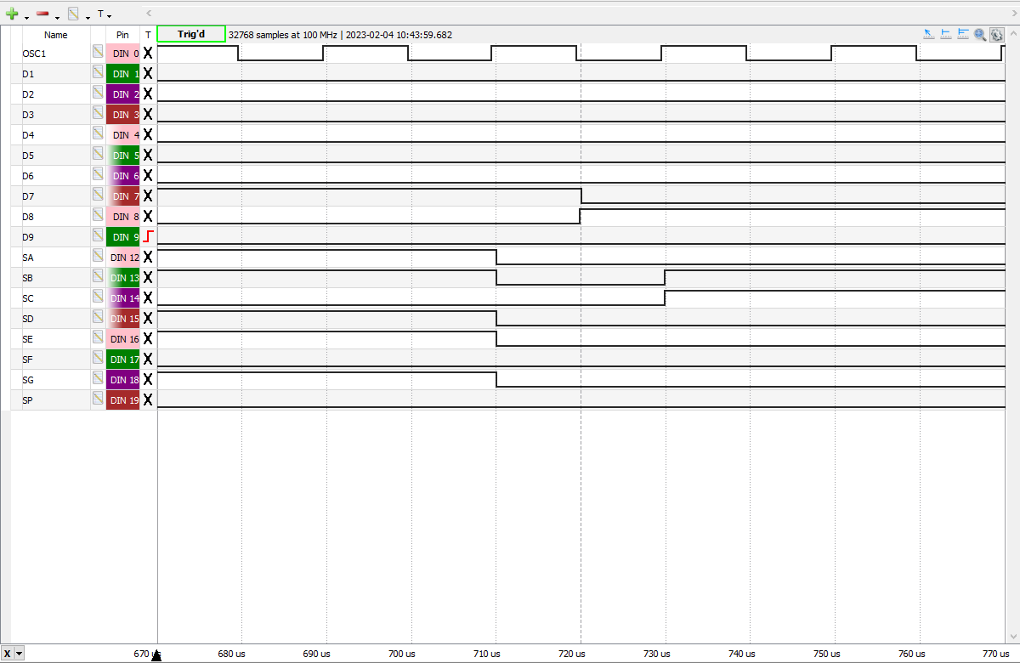The height and width of the screenshot is (663, 1020).
Task: Open the T trigger dropdown in toolbar
Action: [105, 14]
